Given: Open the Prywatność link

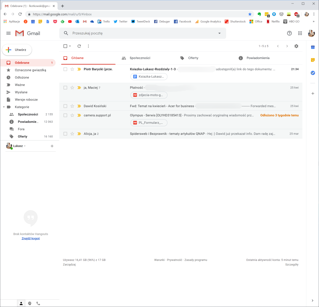Looking at the screenshot, I should pos(175,260).
